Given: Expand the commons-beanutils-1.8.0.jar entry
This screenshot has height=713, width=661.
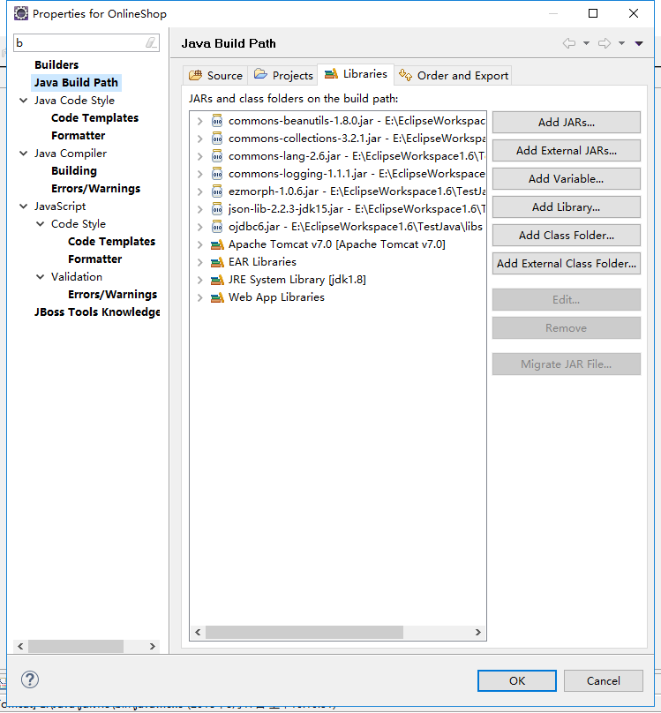Looking at the screenshot, I should pos(199,121).
